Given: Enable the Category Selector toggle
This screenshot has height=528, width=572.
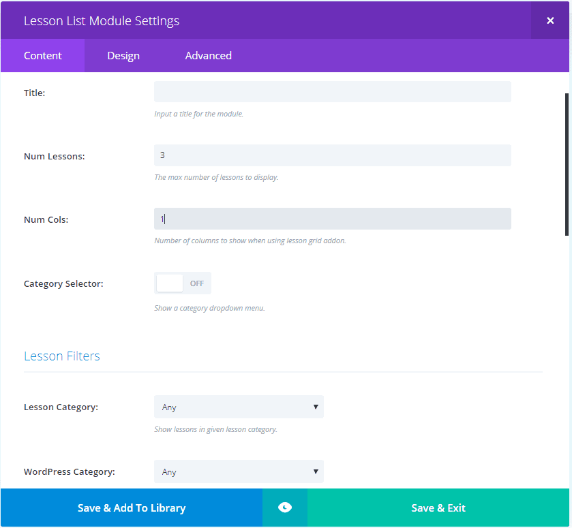Looking at the screenshot, I should click(x=183, y=283).
